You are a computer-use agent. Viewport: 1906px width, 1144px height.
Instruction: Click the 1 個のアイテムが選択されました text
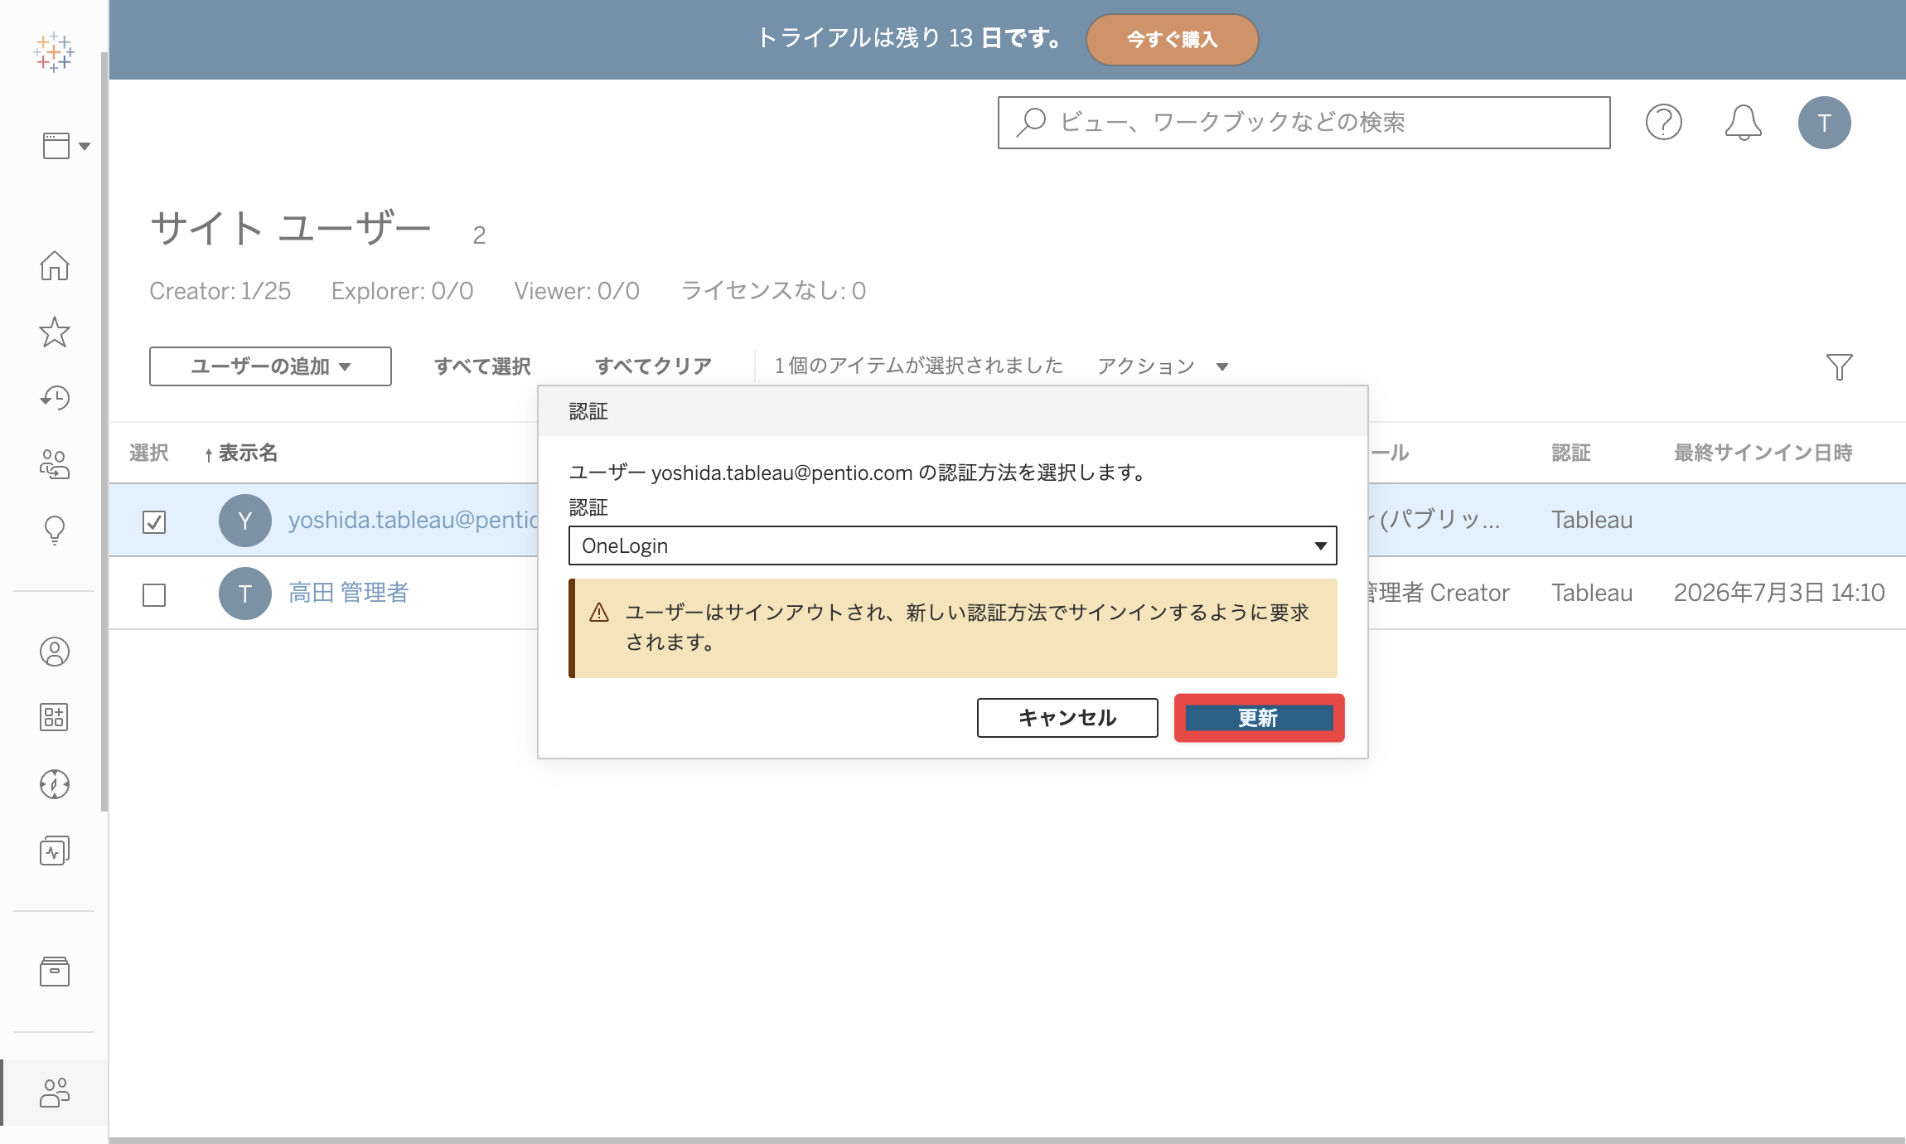click(x=918, y=366)
